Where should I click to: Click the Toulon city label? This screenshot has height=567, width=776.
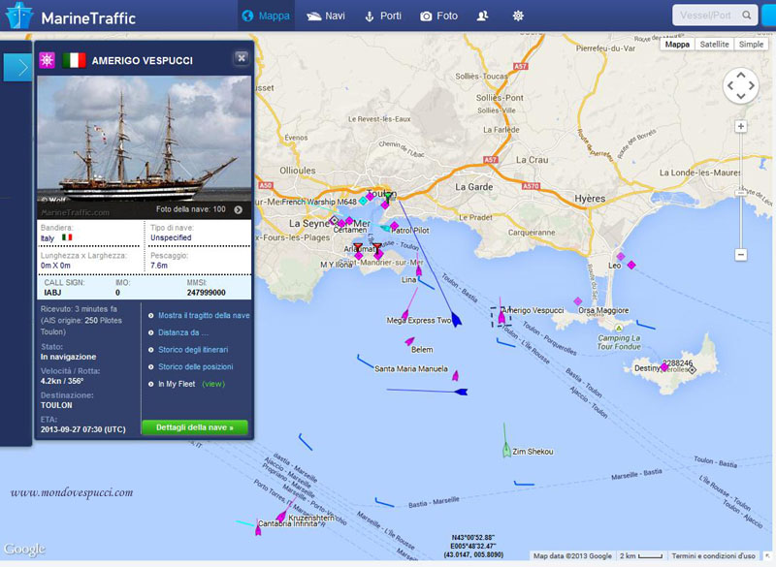tap(381, 193)
